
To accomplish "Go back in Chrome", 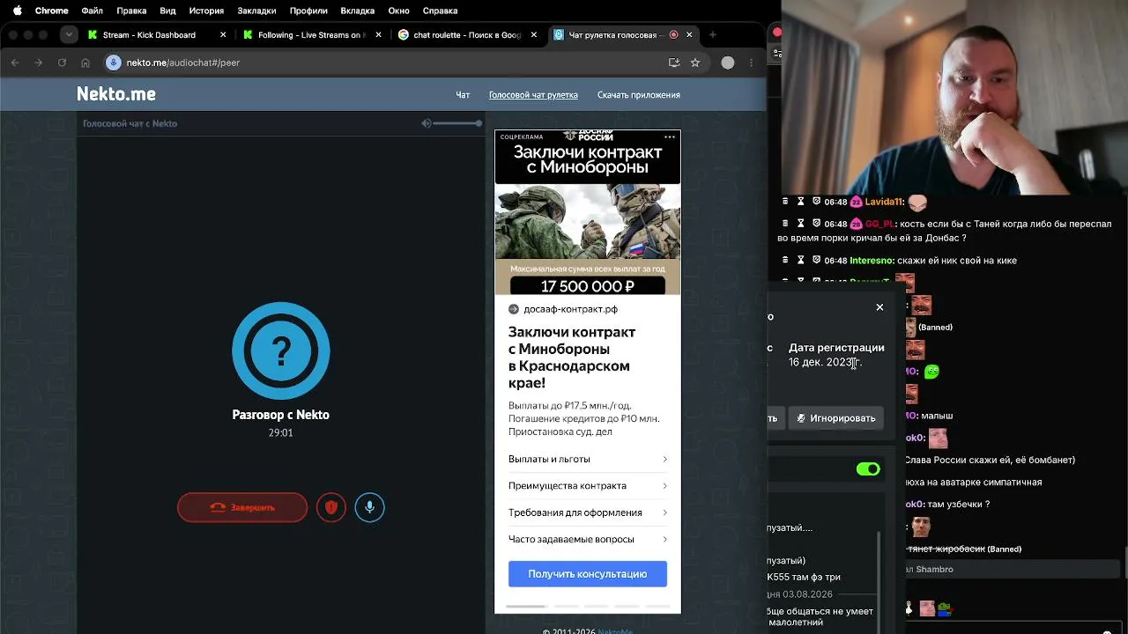I will [x=15, y=63].
